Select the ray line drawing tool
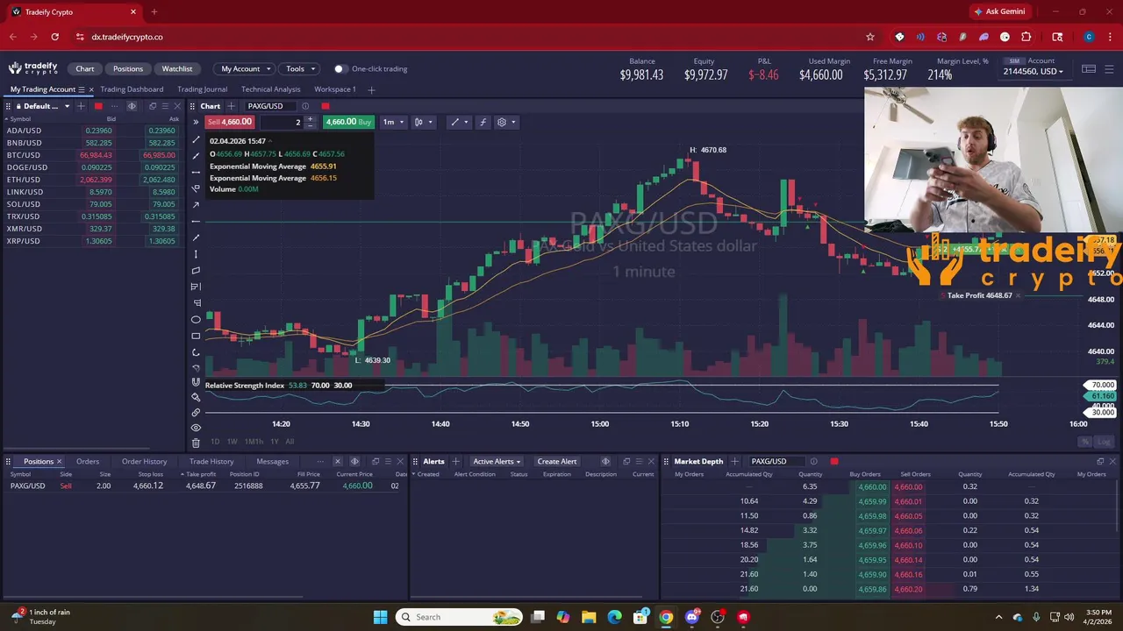 (196, 238)
